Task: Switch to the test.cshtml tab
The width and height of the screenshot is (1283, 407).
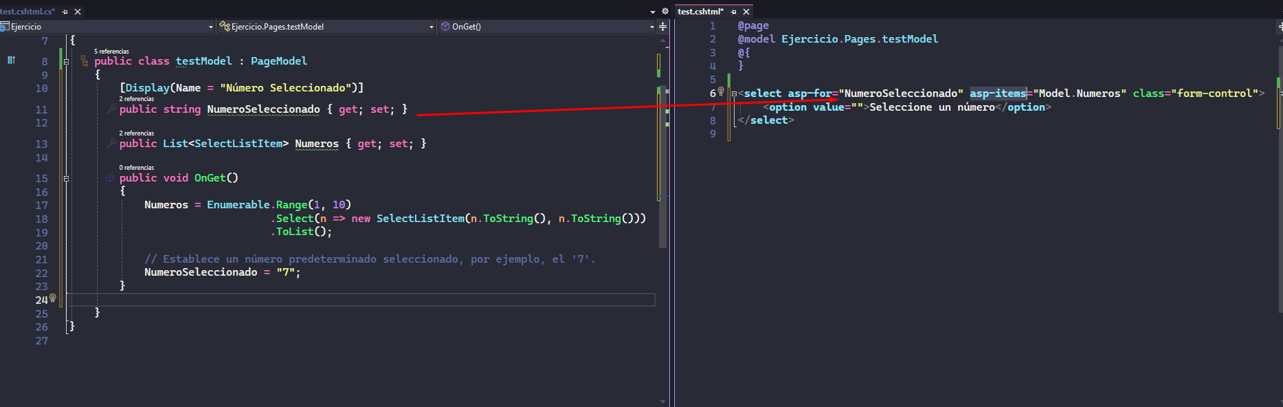Action: coord(700,12)
